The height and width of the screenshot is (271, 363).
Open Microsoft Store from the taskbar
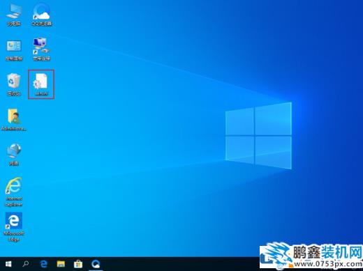[78, 264]
